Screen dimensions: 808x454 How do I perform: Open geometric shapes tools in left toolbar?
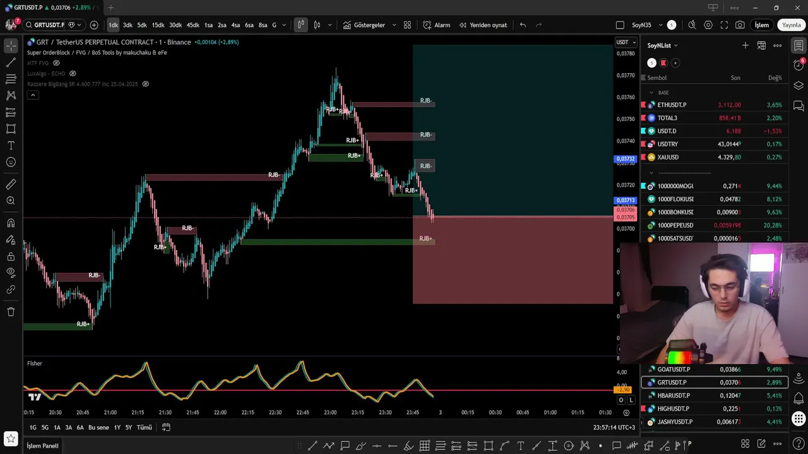pyautogui.click(x=11, y=129)
